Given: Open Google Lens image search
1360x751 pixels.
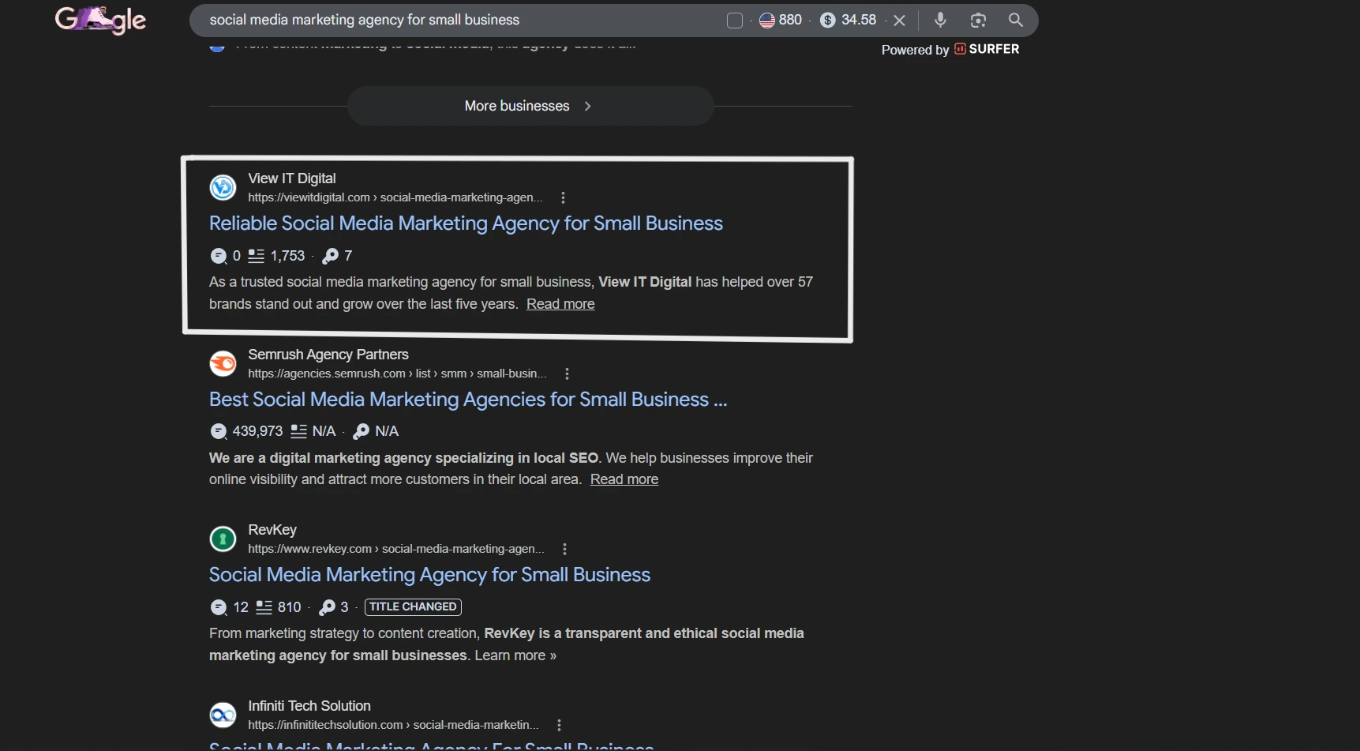Looking at the screenshot, I should (x=978, y=21).
